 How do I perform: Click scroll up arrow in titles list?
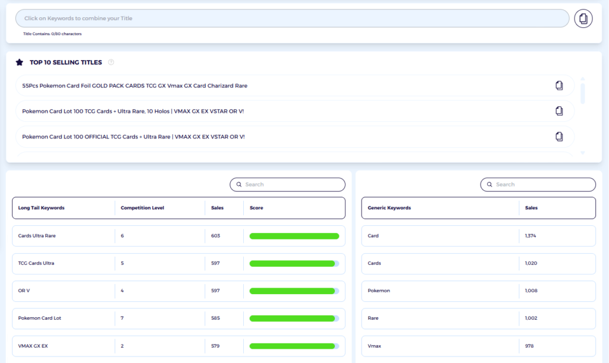[583, 79]
